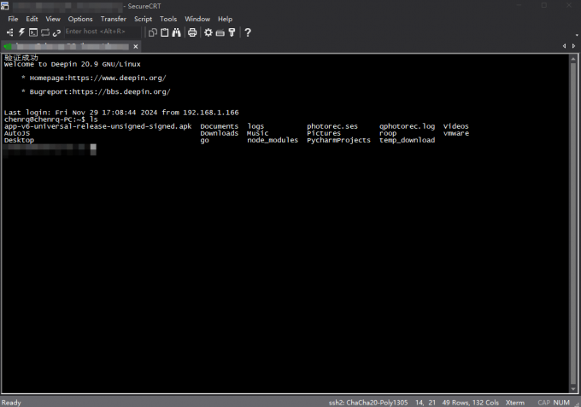Click the 'Videos' directory name

pyautogui.click(x=455, y=126)
